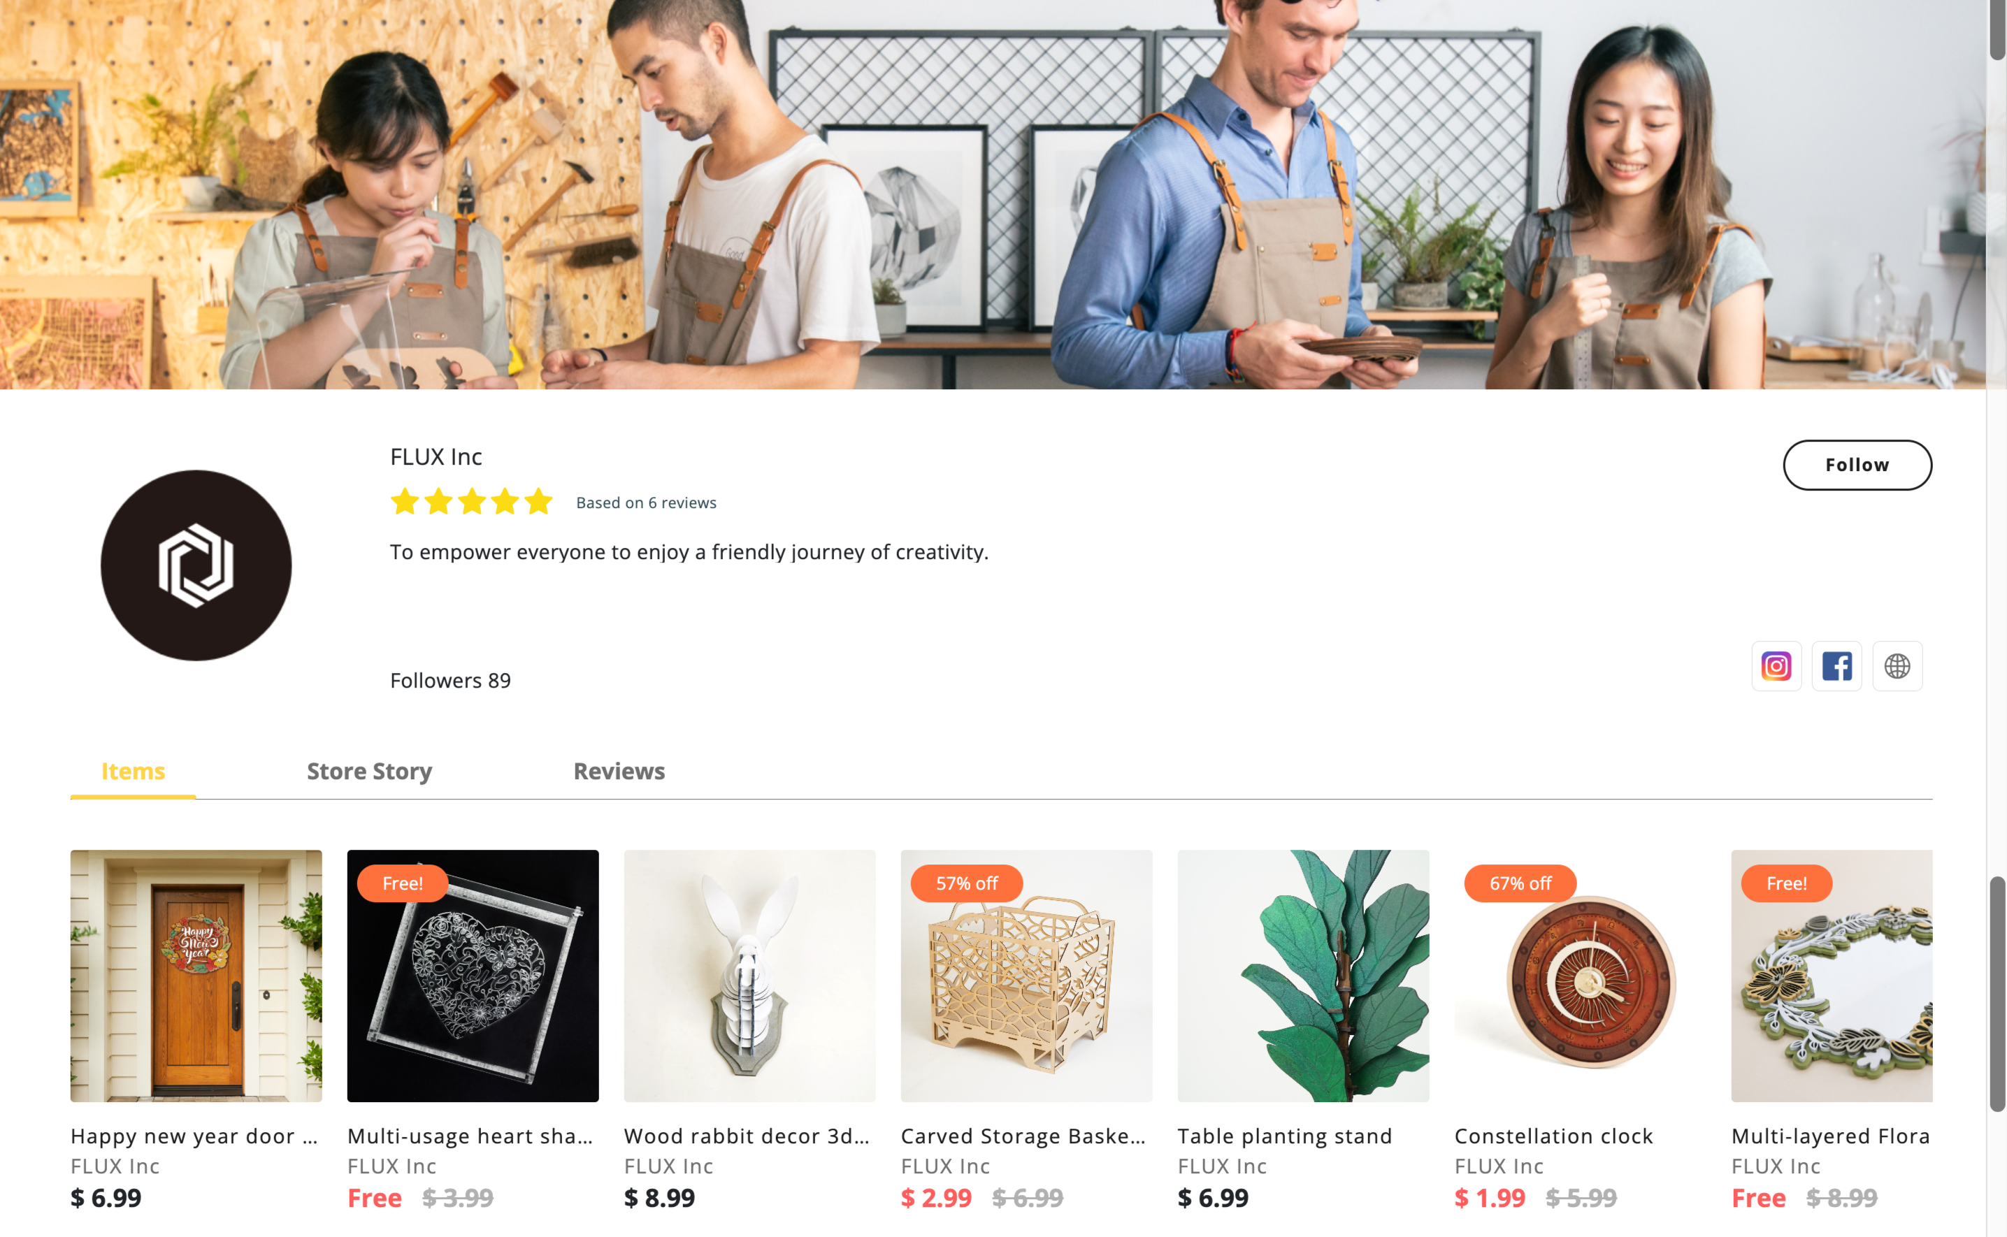Screen dimensions: 2007x1237
Task: Click the page vertical scrollbar thumb
Action: tap(1997, 993)
